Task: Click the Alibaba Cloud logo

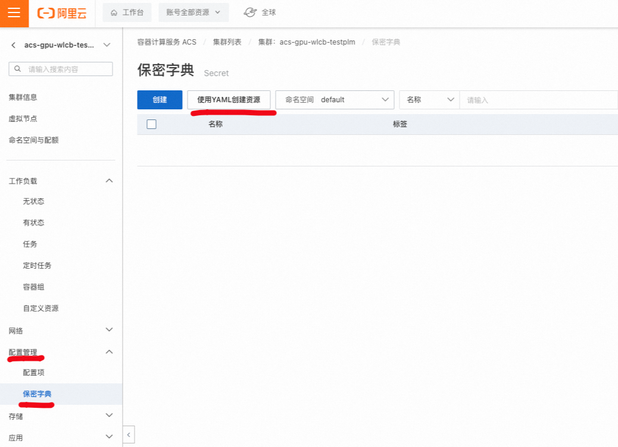Action: 62,14
